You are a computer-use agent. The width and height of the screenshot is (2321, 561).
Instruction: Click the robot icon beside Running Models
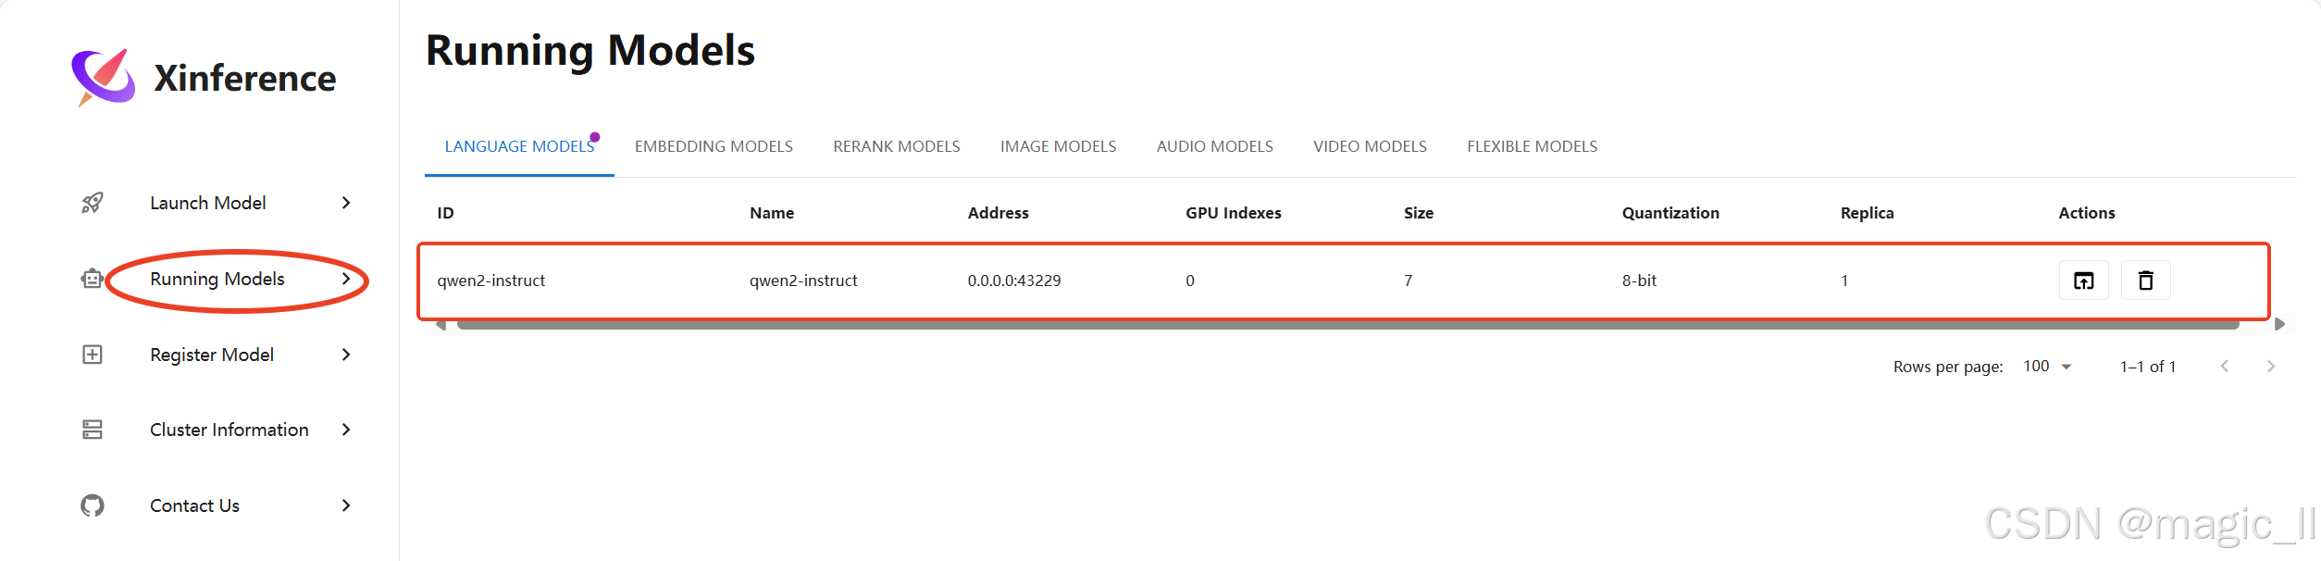[93, 279]
